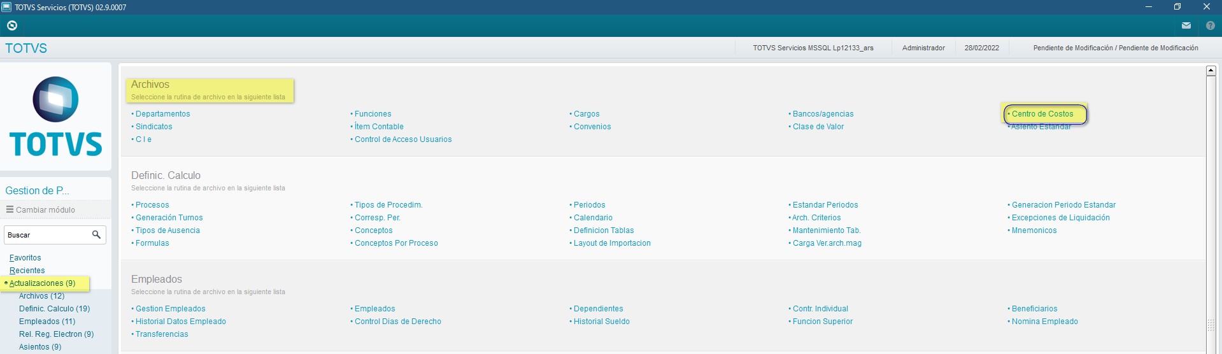Open Estandar Periodos routine
Image resolution: width=1222 pixels, height=354 pixels.
(825, 205)
